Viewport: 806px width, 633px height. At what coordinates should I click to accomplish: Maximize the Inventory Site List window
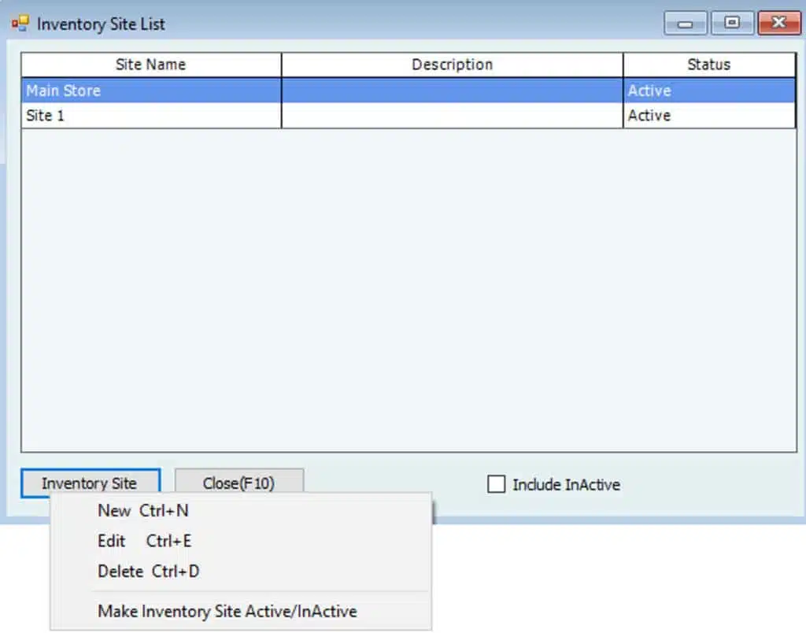732,23
